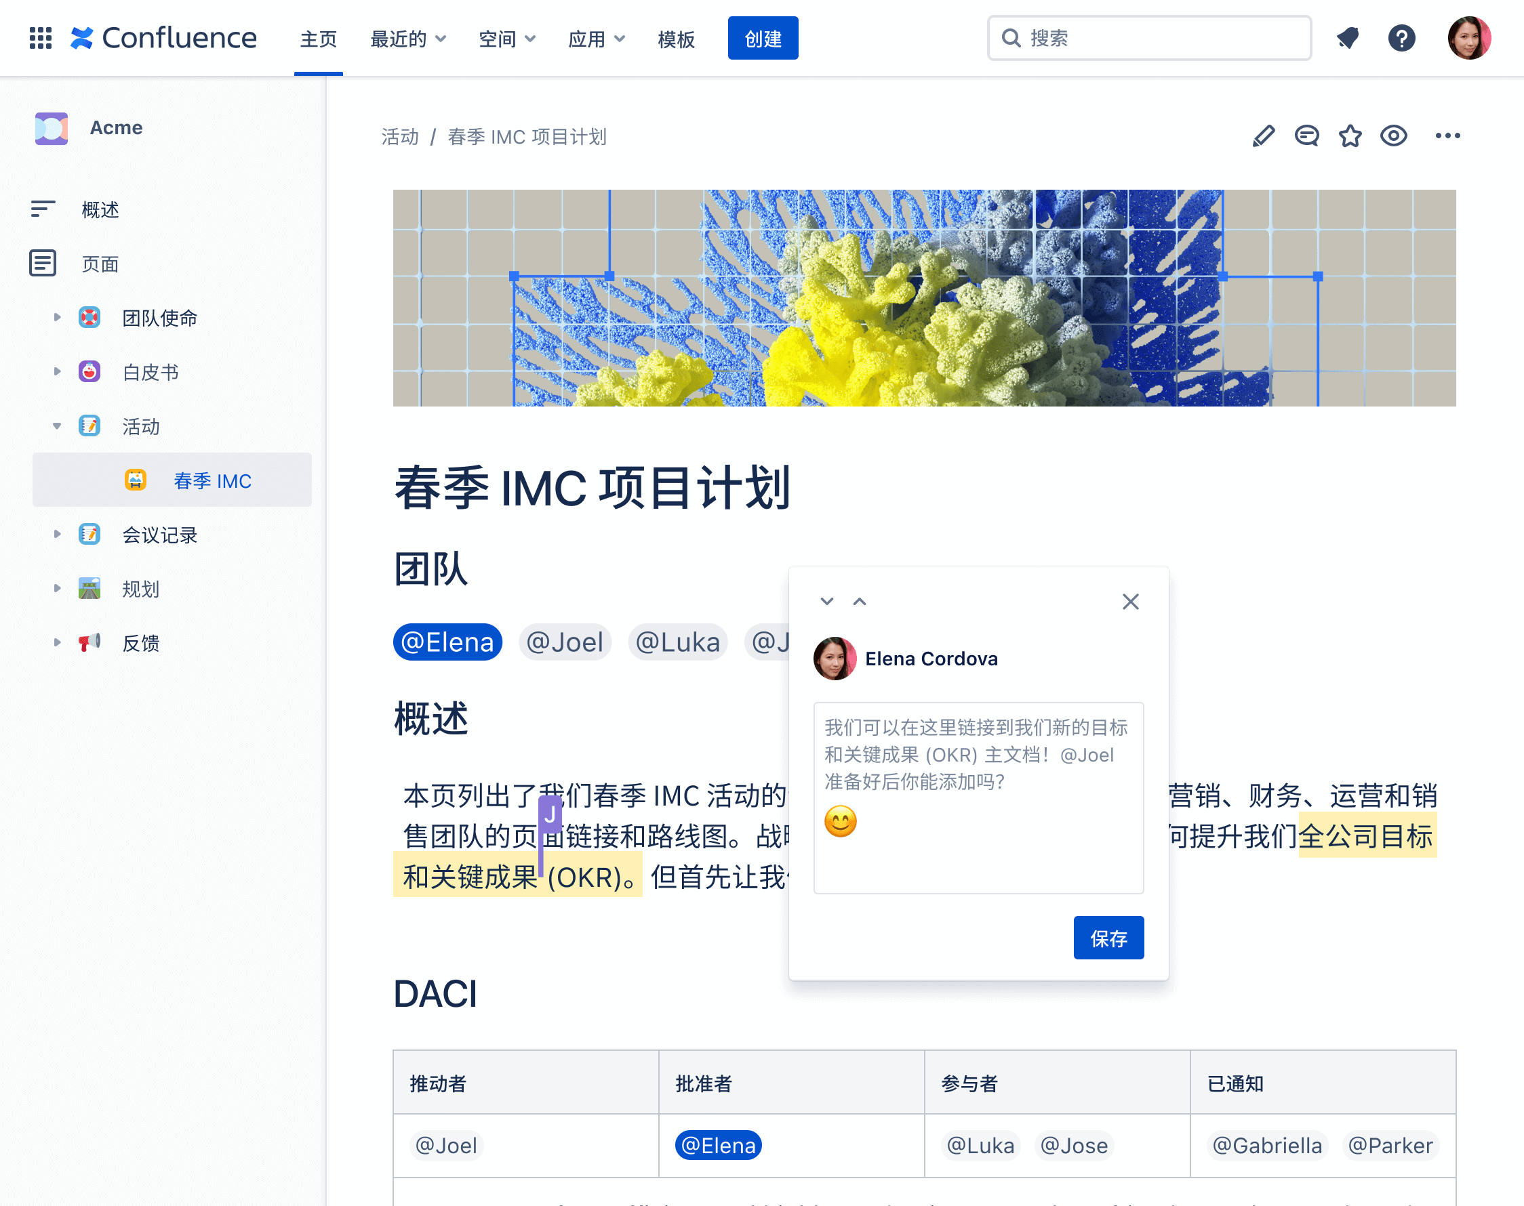Click the @Elena mention in DACI table
The height and width of the screenshot is (1206, 1524).
[718, 1144]
